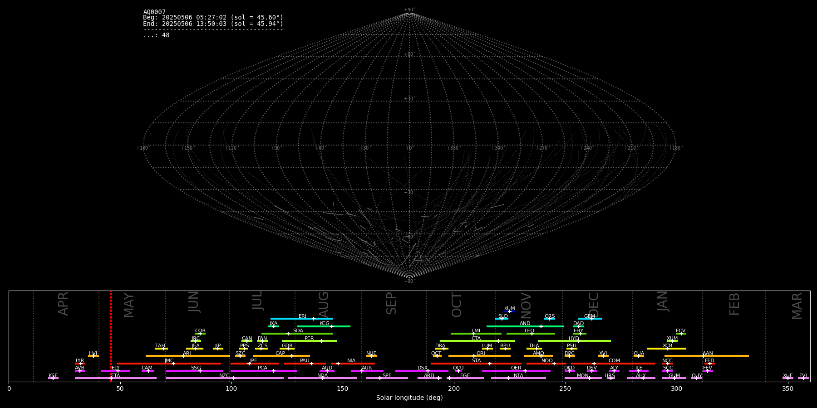Click the DSX shower label
Screen dimensions: 817x408
pos(423,368)
